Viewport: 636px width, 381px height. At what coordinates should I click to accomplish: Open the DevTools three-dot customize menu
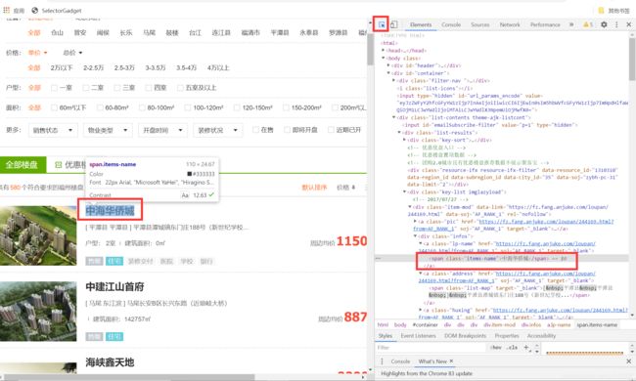(x=616, y=24)
